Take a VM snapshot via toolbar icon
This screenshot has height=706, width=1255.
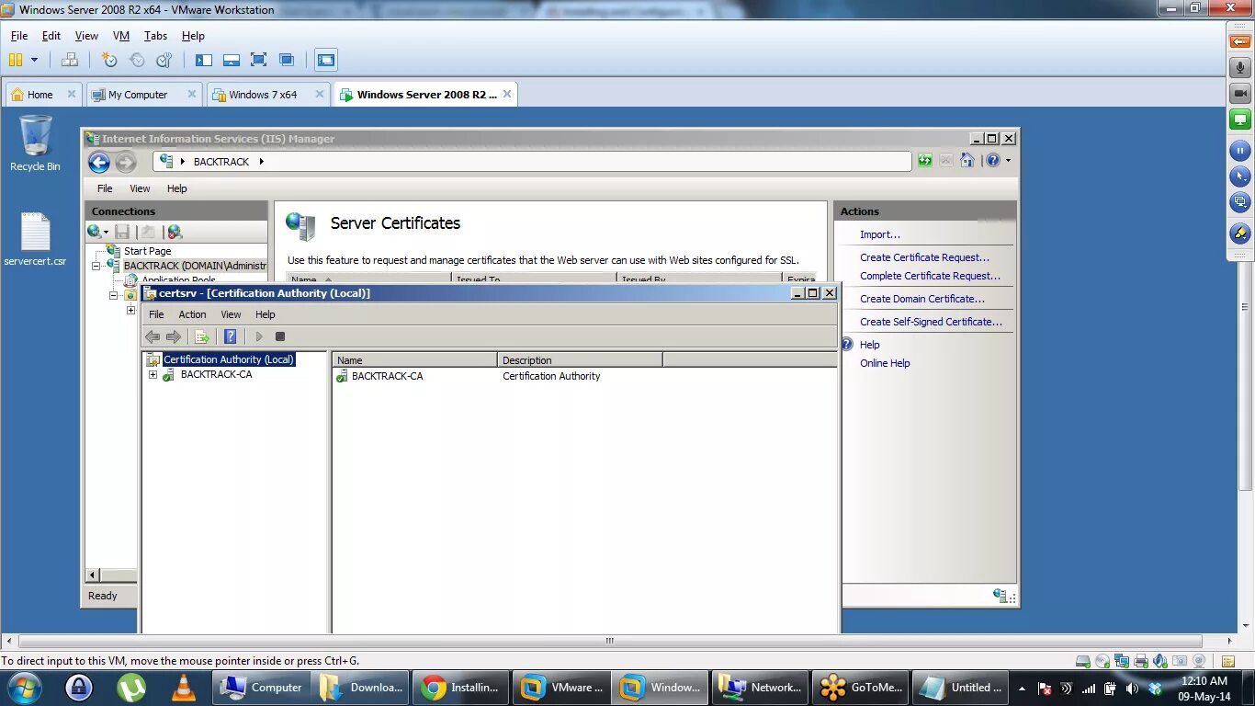tap(109, 60)
